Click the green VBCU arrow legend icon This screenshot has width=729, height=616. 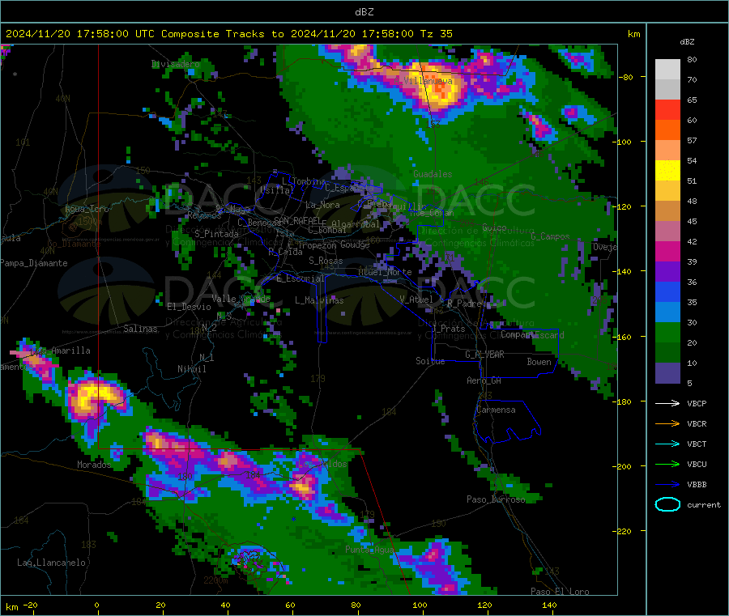pos(667,464)
